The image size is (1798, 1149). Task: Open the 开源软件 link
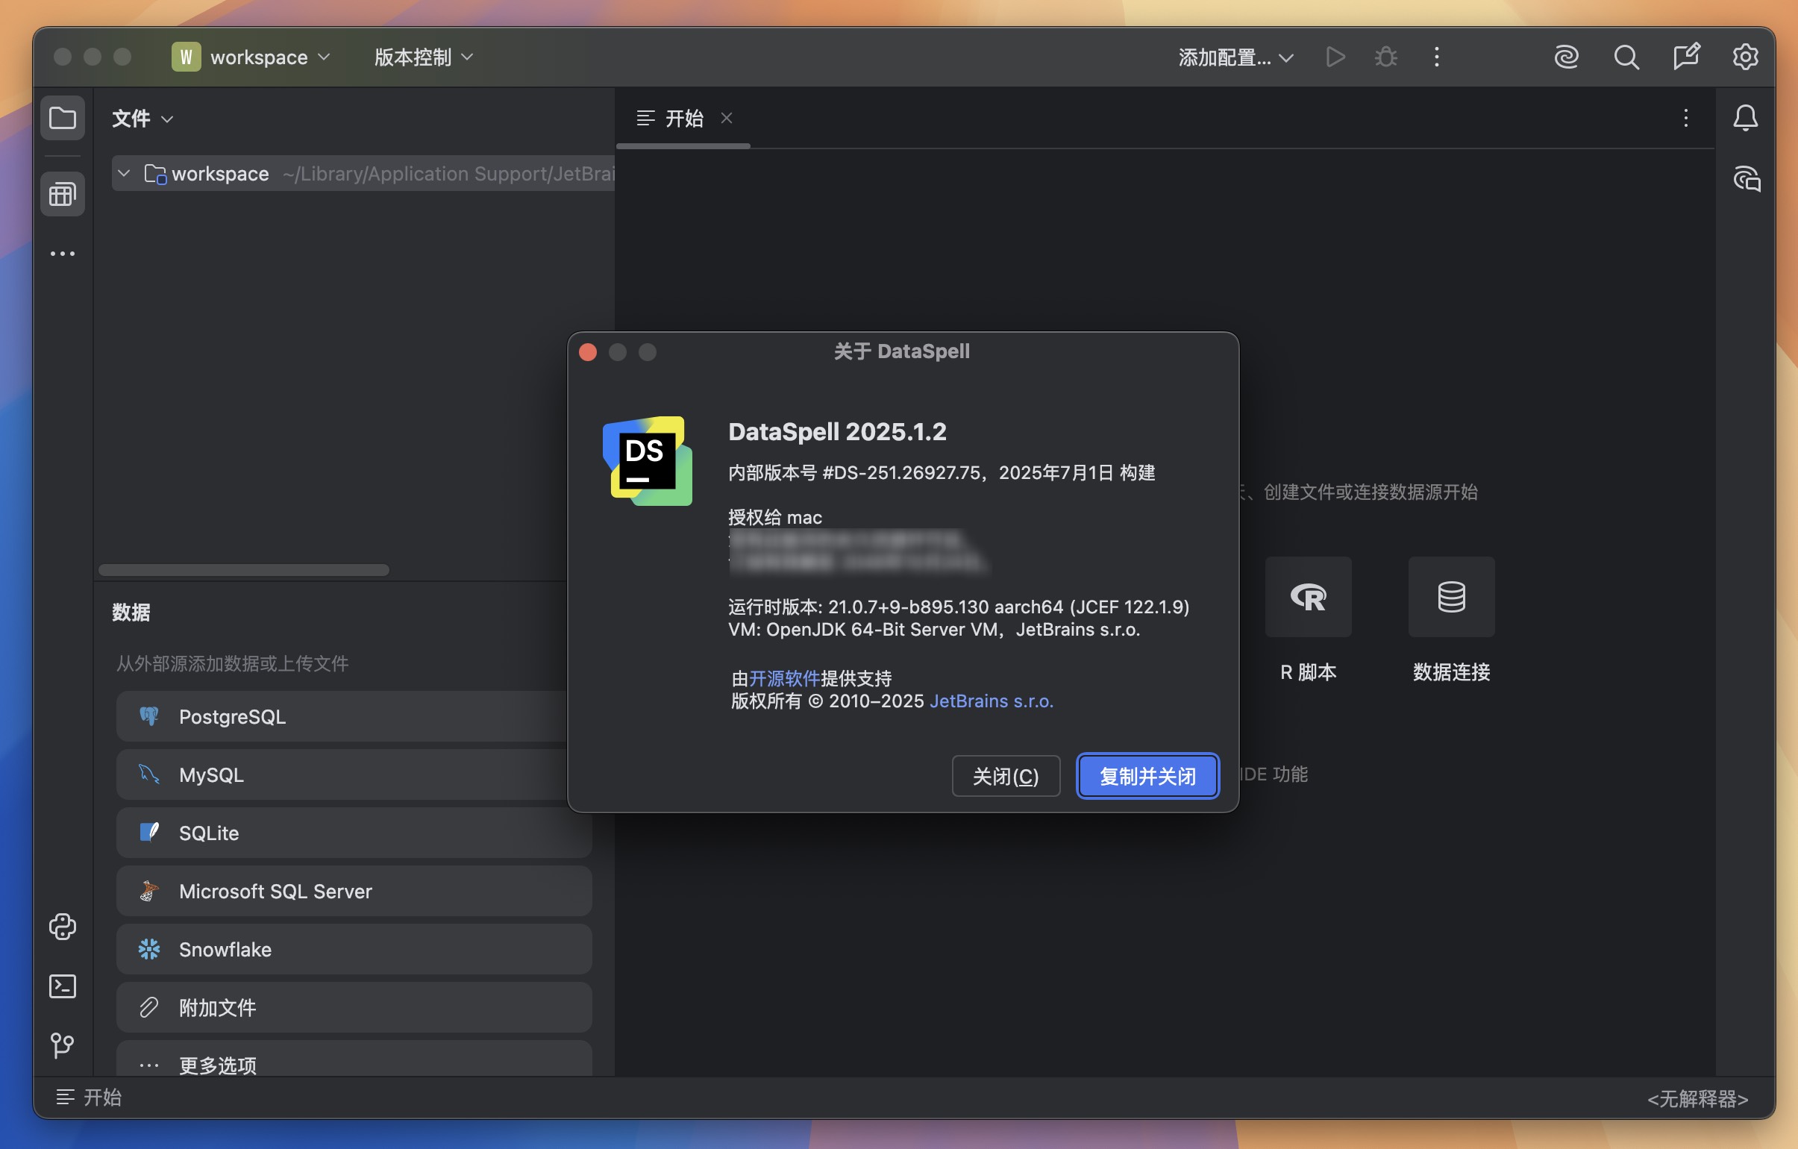point(784,678)
